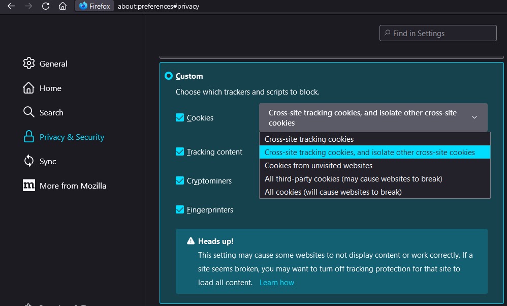507x306 pixels.
Task: Open the Learn how link
Action: [x=276, y=283]
